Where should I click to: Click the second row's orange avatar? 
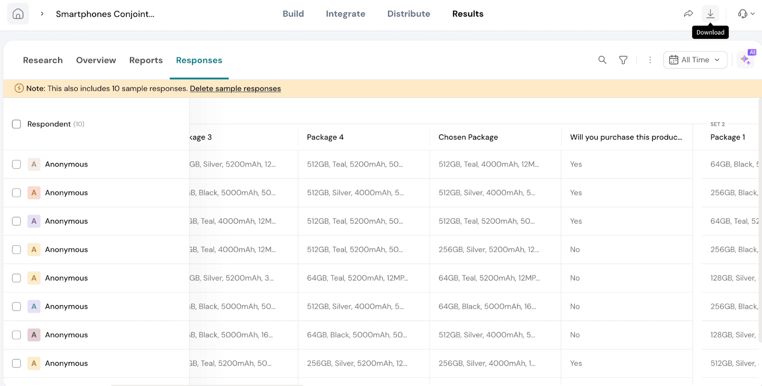[x=34, y=193]
